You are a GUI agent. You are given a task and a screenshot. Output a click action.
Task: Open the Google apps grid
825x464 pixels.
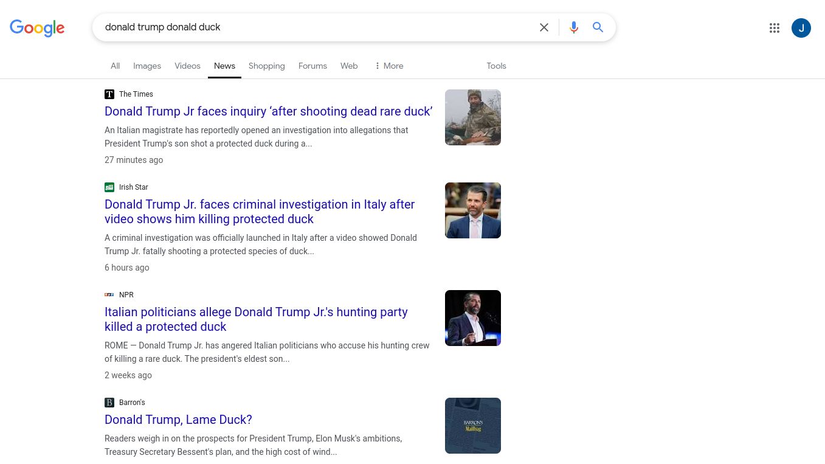click(x=774, y=28)
